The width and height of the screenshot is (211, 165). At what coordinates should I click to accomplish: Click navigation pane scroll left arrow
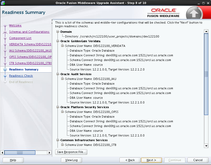[x=2, y=153]
